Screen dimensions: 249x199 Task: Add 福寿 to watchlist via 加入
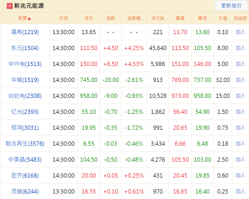[x=241, y=32]
